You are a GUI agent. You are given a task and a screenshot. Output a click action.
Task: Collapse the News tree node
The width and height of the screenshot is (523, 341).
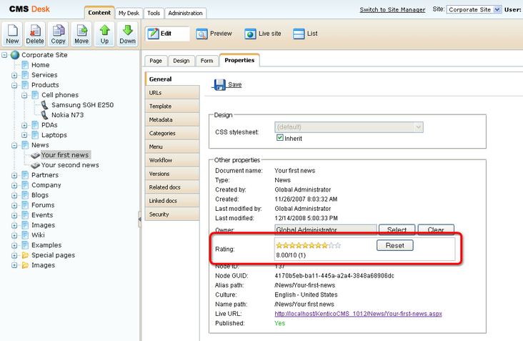pyautogui.click(x=14, y=145)
